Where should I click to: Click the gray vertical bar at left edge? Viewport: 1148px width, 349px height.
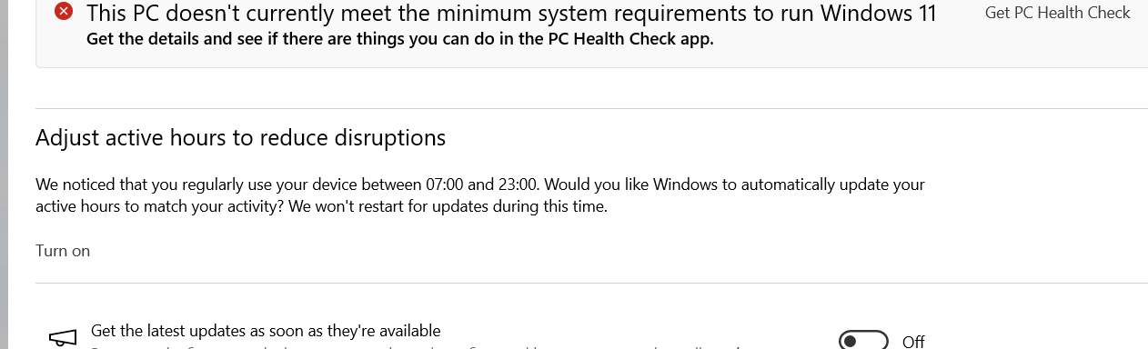point(4,174)
